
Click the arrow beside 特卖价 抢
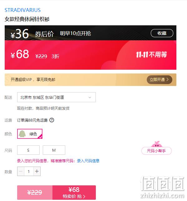tap(84, 196)
